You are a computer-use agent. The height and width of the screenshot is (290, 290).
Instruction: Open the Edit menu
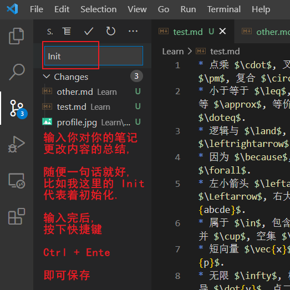pos(62,9)
